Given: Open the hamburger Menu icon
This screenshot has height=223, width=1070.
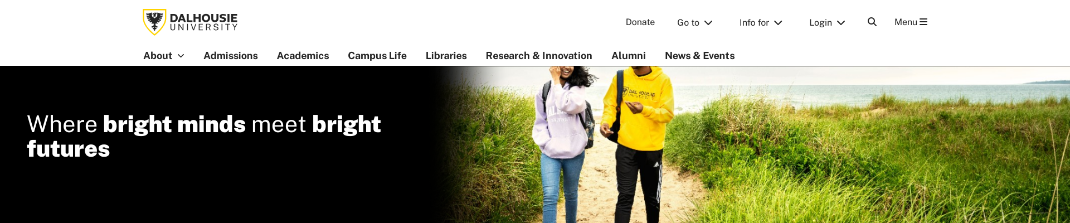Looking at the screenshot, I should (x=923, y=22).
